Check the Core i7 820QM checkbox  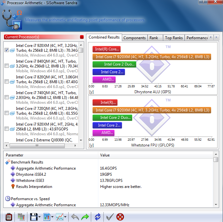click(x=6, y=82)
